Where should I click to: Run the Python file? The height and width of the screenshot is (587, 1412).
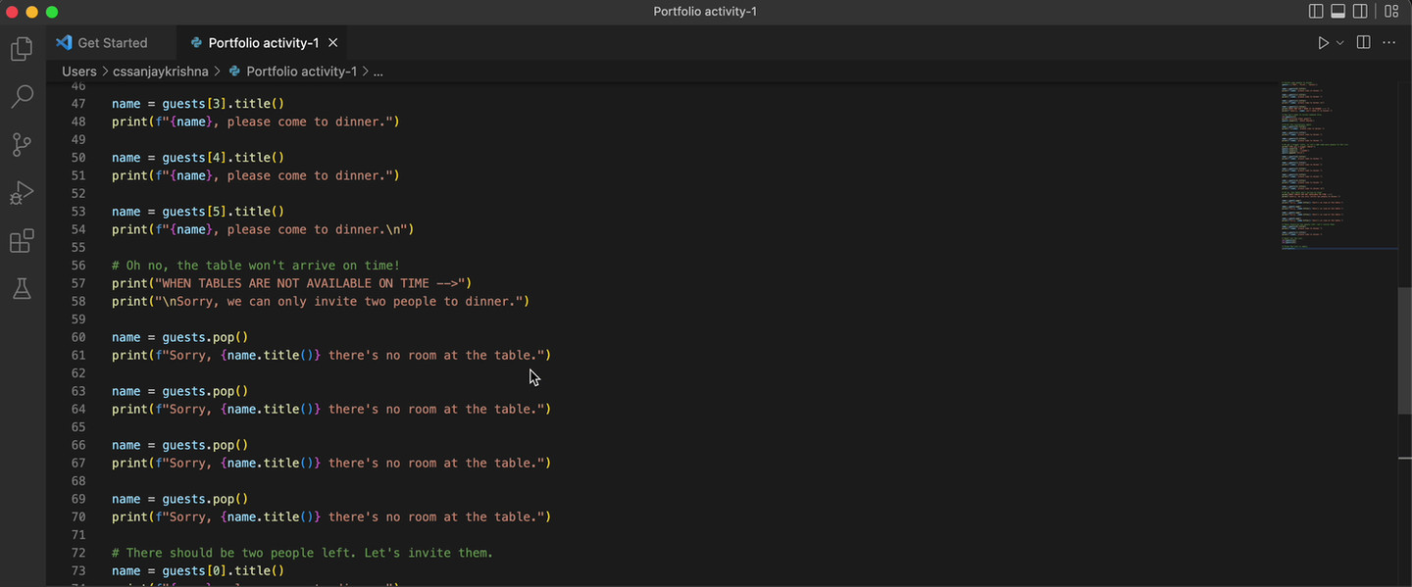point(1323,42)
